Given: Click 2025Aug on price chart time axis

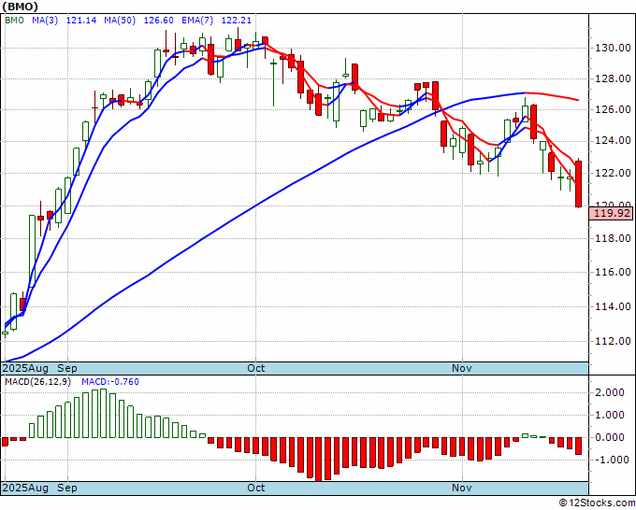Looking at the screenshot, I should pyautogui.click(x=25, y=368).
